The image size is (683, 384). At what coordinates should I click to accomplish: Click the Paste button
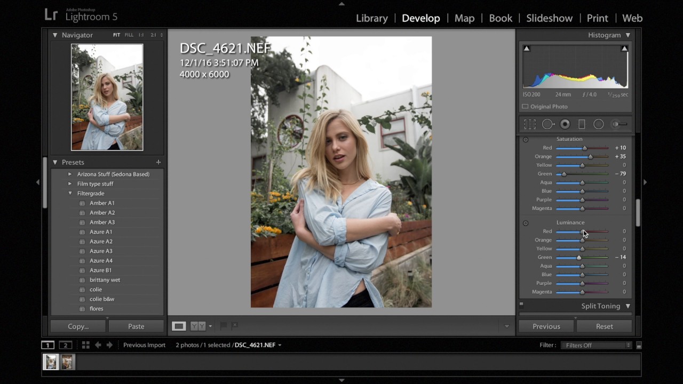coord(136,326)
